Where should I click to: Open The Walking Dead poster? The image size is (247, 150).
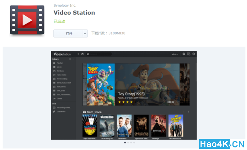pos(107,126)
